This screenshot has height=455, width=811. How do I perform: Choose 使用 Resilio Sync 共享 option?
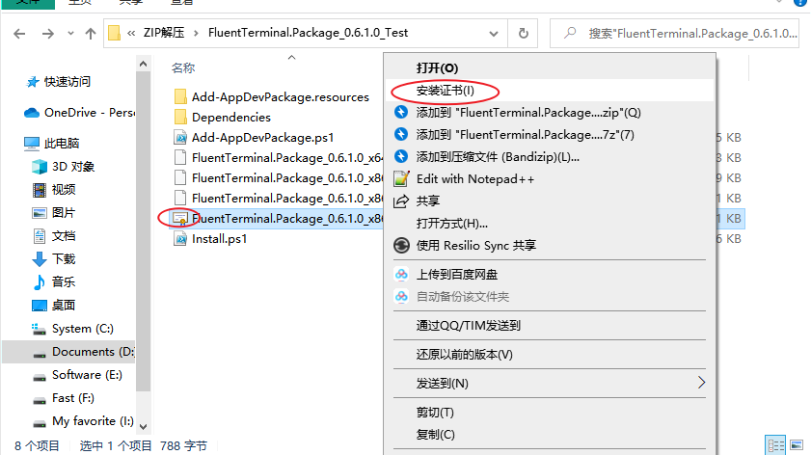475,245
